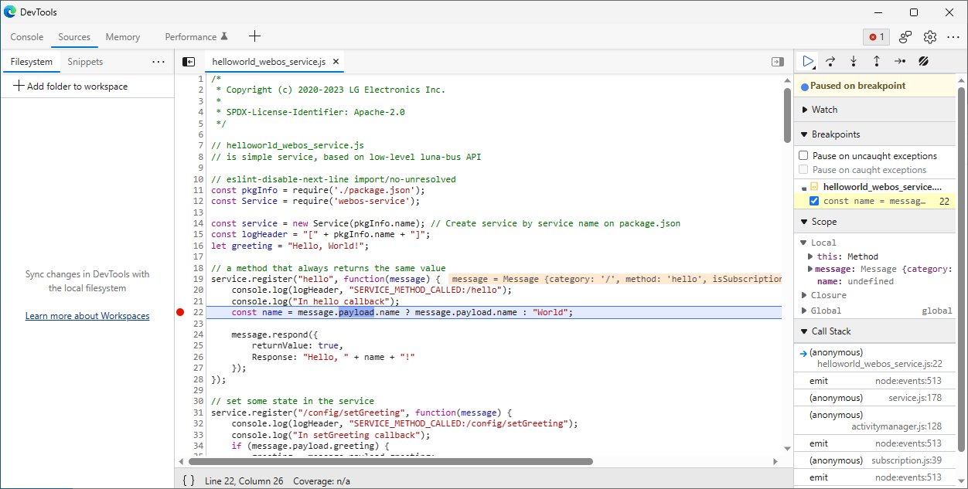
Task: Click the Learn more about Workspaces link
Action: (87, 315)
